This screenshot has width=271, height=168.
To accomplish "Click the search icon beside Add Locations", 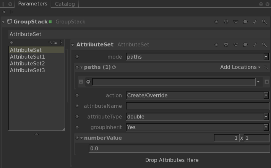I will click(266, 68).
